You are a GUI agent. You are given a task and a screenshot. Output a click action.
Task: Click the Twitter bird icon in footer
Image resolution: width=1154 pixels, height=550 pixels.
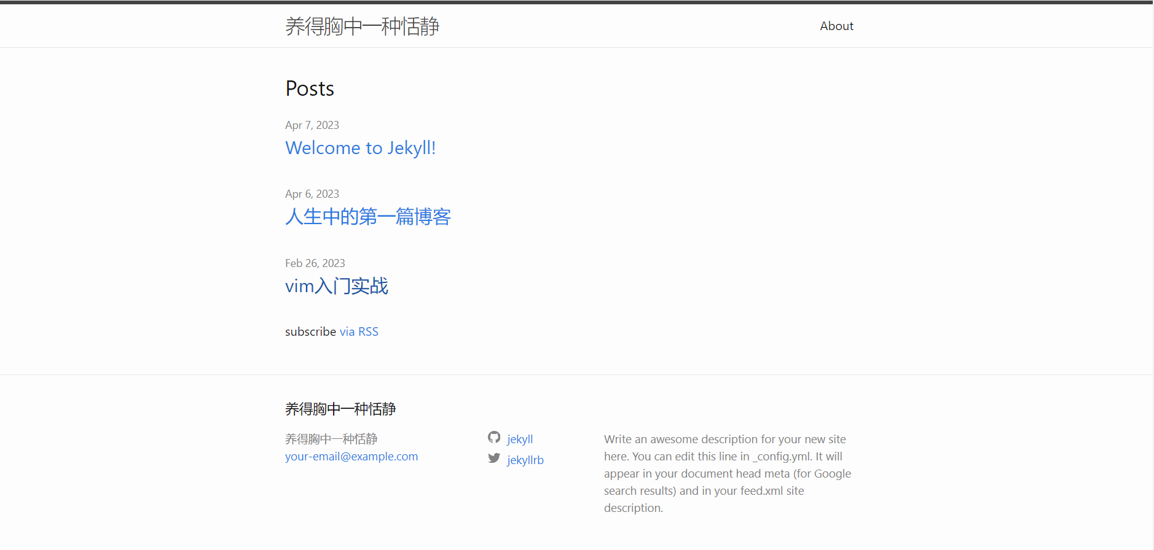494,458
